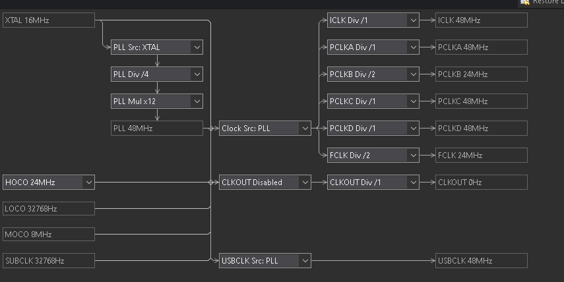The image size is (564, 282).
Task: Open the FCLK Div /2 dropdown
Action: pos(373,155)
